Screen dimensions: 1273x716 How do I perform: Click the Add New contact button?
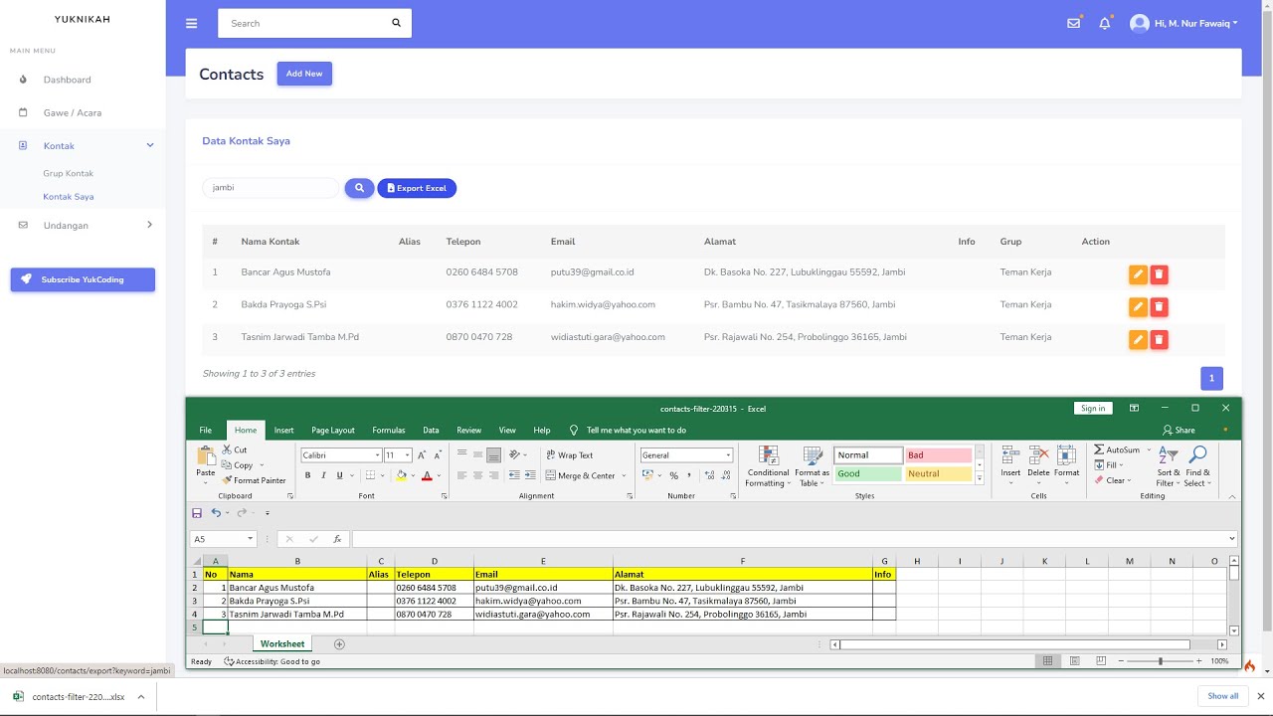tap(304, 74)
